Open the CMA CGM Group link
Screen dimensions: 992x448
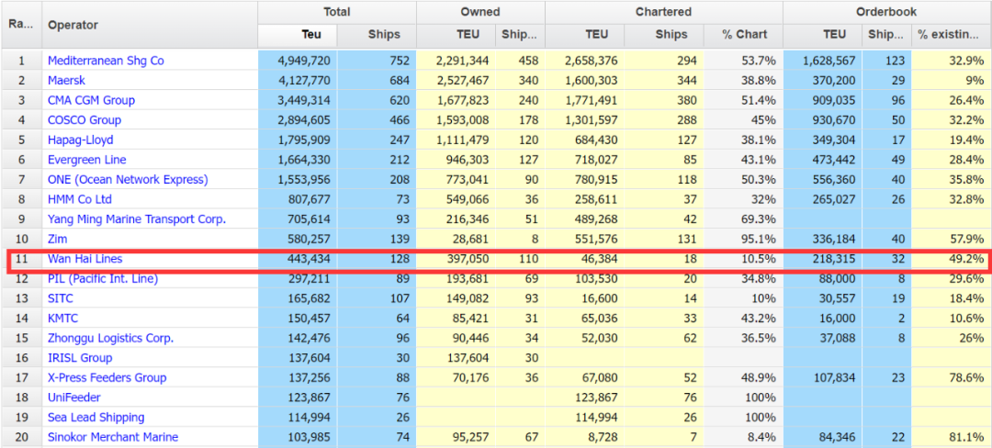pos(91,100)
